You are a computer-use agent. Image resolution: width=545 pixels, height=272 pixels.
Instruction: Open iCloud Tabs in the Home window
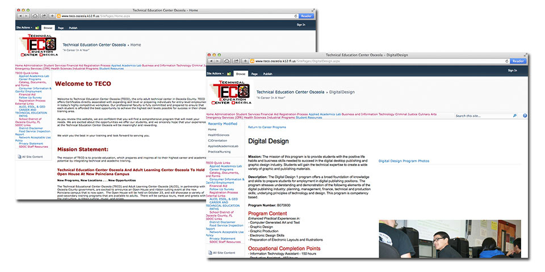[x=35, y=16]
